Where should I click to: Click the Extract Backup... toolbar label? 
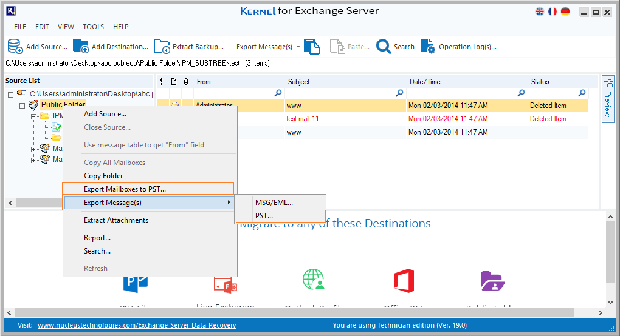click(x=198, y=47)
